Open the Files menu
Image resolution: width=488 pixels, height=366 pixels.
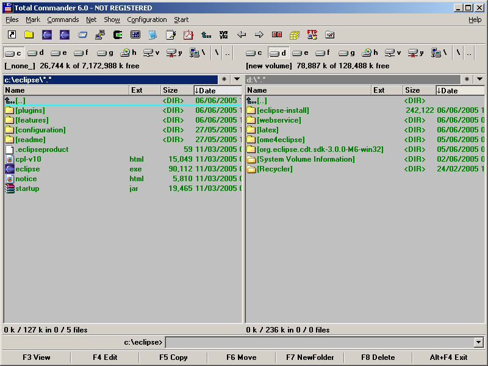12,20
